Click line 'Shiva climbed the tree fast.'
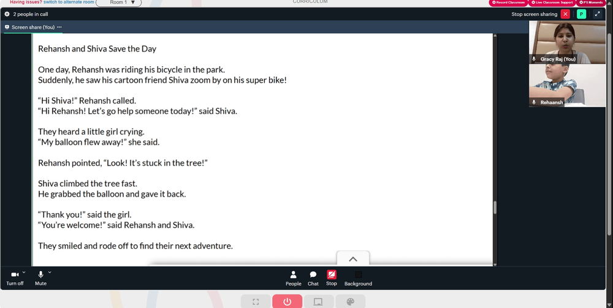The height and width of the screenshot is (308, 613). click(88, 184)
